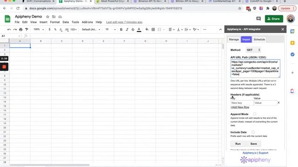Open the Add-ons menu
This screenshot has height=167, width=298.
(87, 22)
